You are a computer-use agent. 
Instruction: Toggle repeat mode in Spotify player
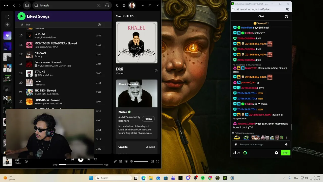(96, 160)
